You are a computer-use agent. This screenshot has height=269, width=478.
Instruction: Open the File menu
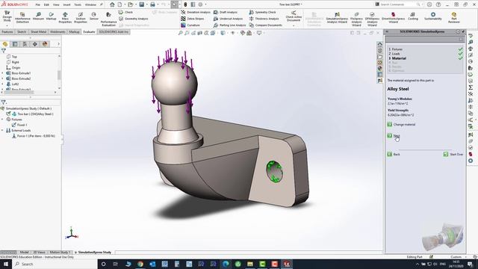pos(38,4)
